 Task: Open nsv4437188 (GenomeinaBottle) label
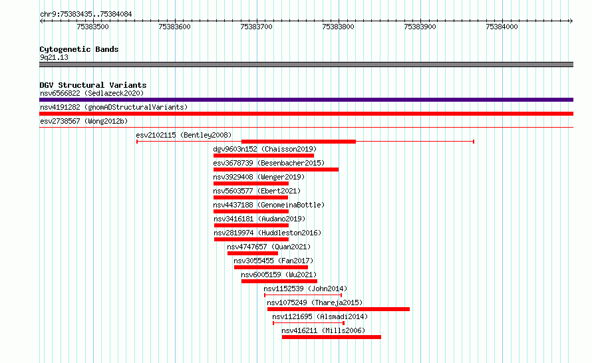269,205
